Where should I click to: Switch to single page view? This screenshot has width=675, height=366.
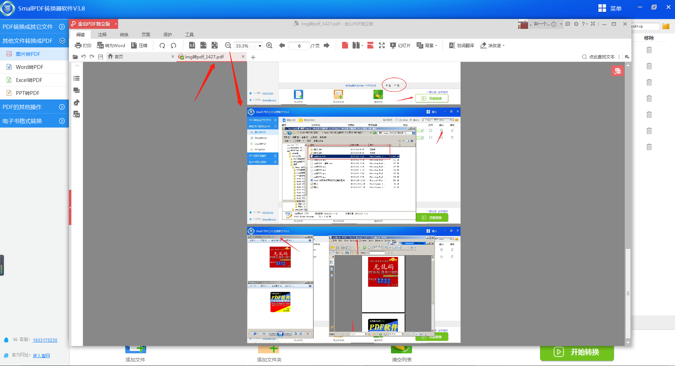(x=345, y=45)
